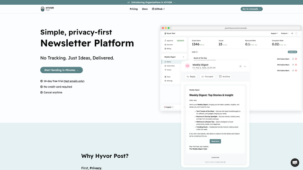Click Archive on the Weekly Digest email
303x170 pixels.
(x=224, y=76)
